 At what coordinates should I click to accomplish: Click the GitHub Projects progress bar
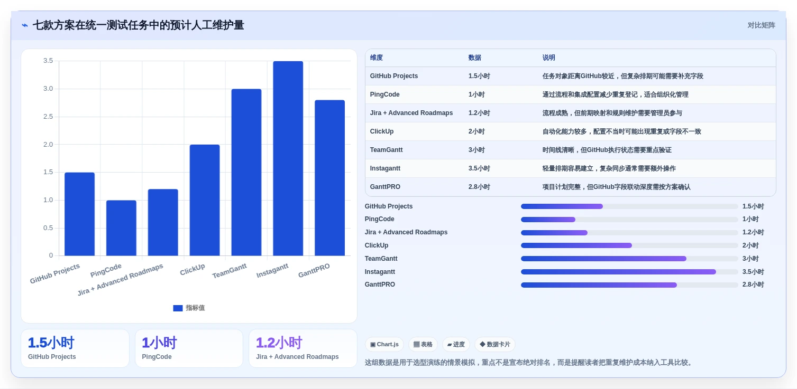click(629, 206)
